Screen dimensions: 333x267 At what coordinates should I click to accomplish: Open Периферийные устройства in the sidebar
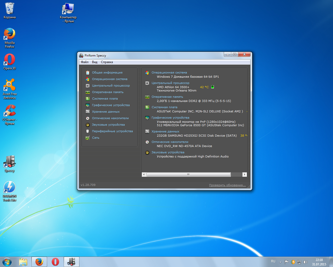[112, 131]
